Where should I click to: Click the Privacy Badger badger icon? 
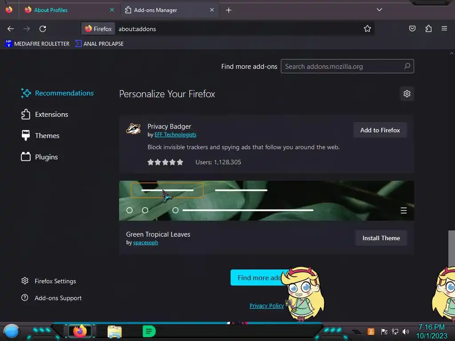[x=133, y=129]
